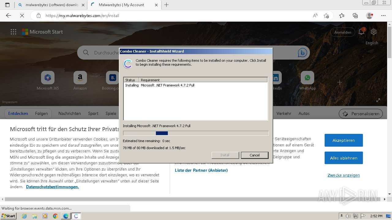Select the Entdecken feed tab
Viewport: 392px width, 220px height.
pos(18,113)
